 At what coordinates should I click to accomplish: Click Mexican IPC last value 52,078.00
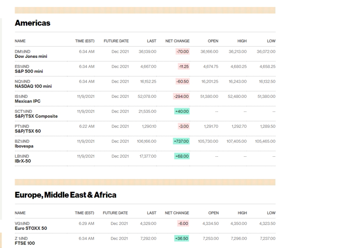click(x=147, y=96)
